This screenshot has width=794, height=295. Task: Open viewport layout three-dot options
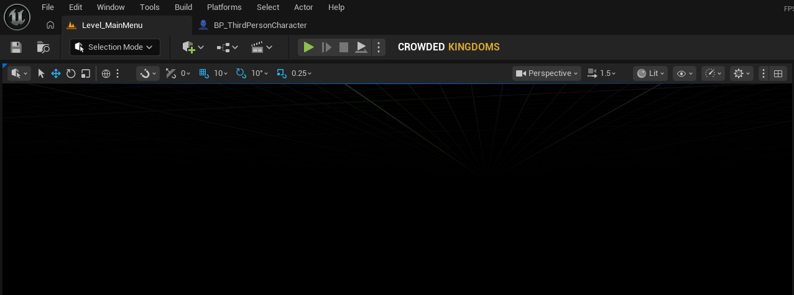tap(764, 73)
